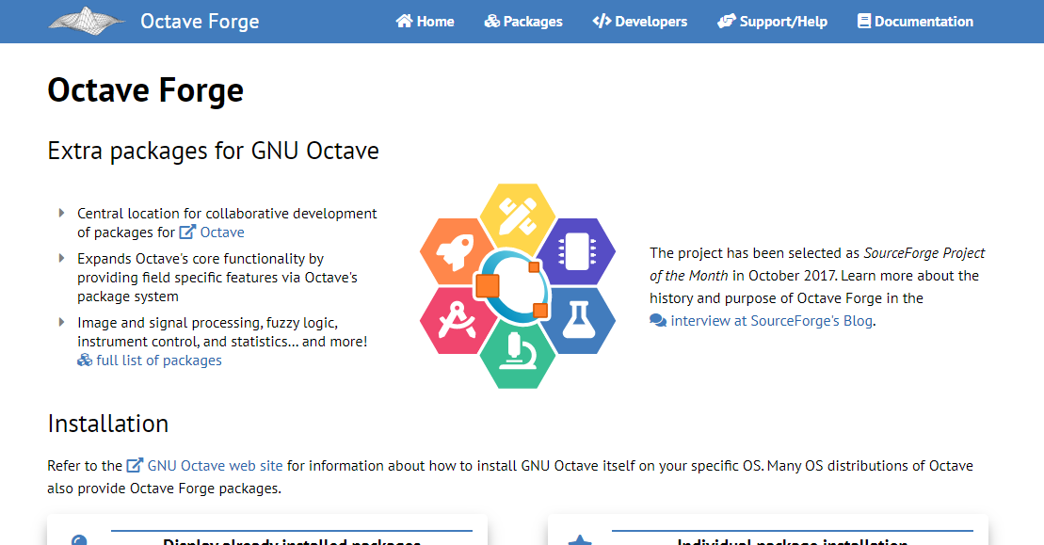Click the Installation section heading
The image size is (1044, 545).
point(108,424)
